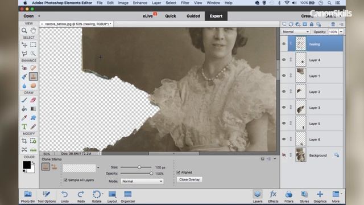Open the layer Opacity dropdown arrow
This screenshot has width=364, height=205.
341,32
